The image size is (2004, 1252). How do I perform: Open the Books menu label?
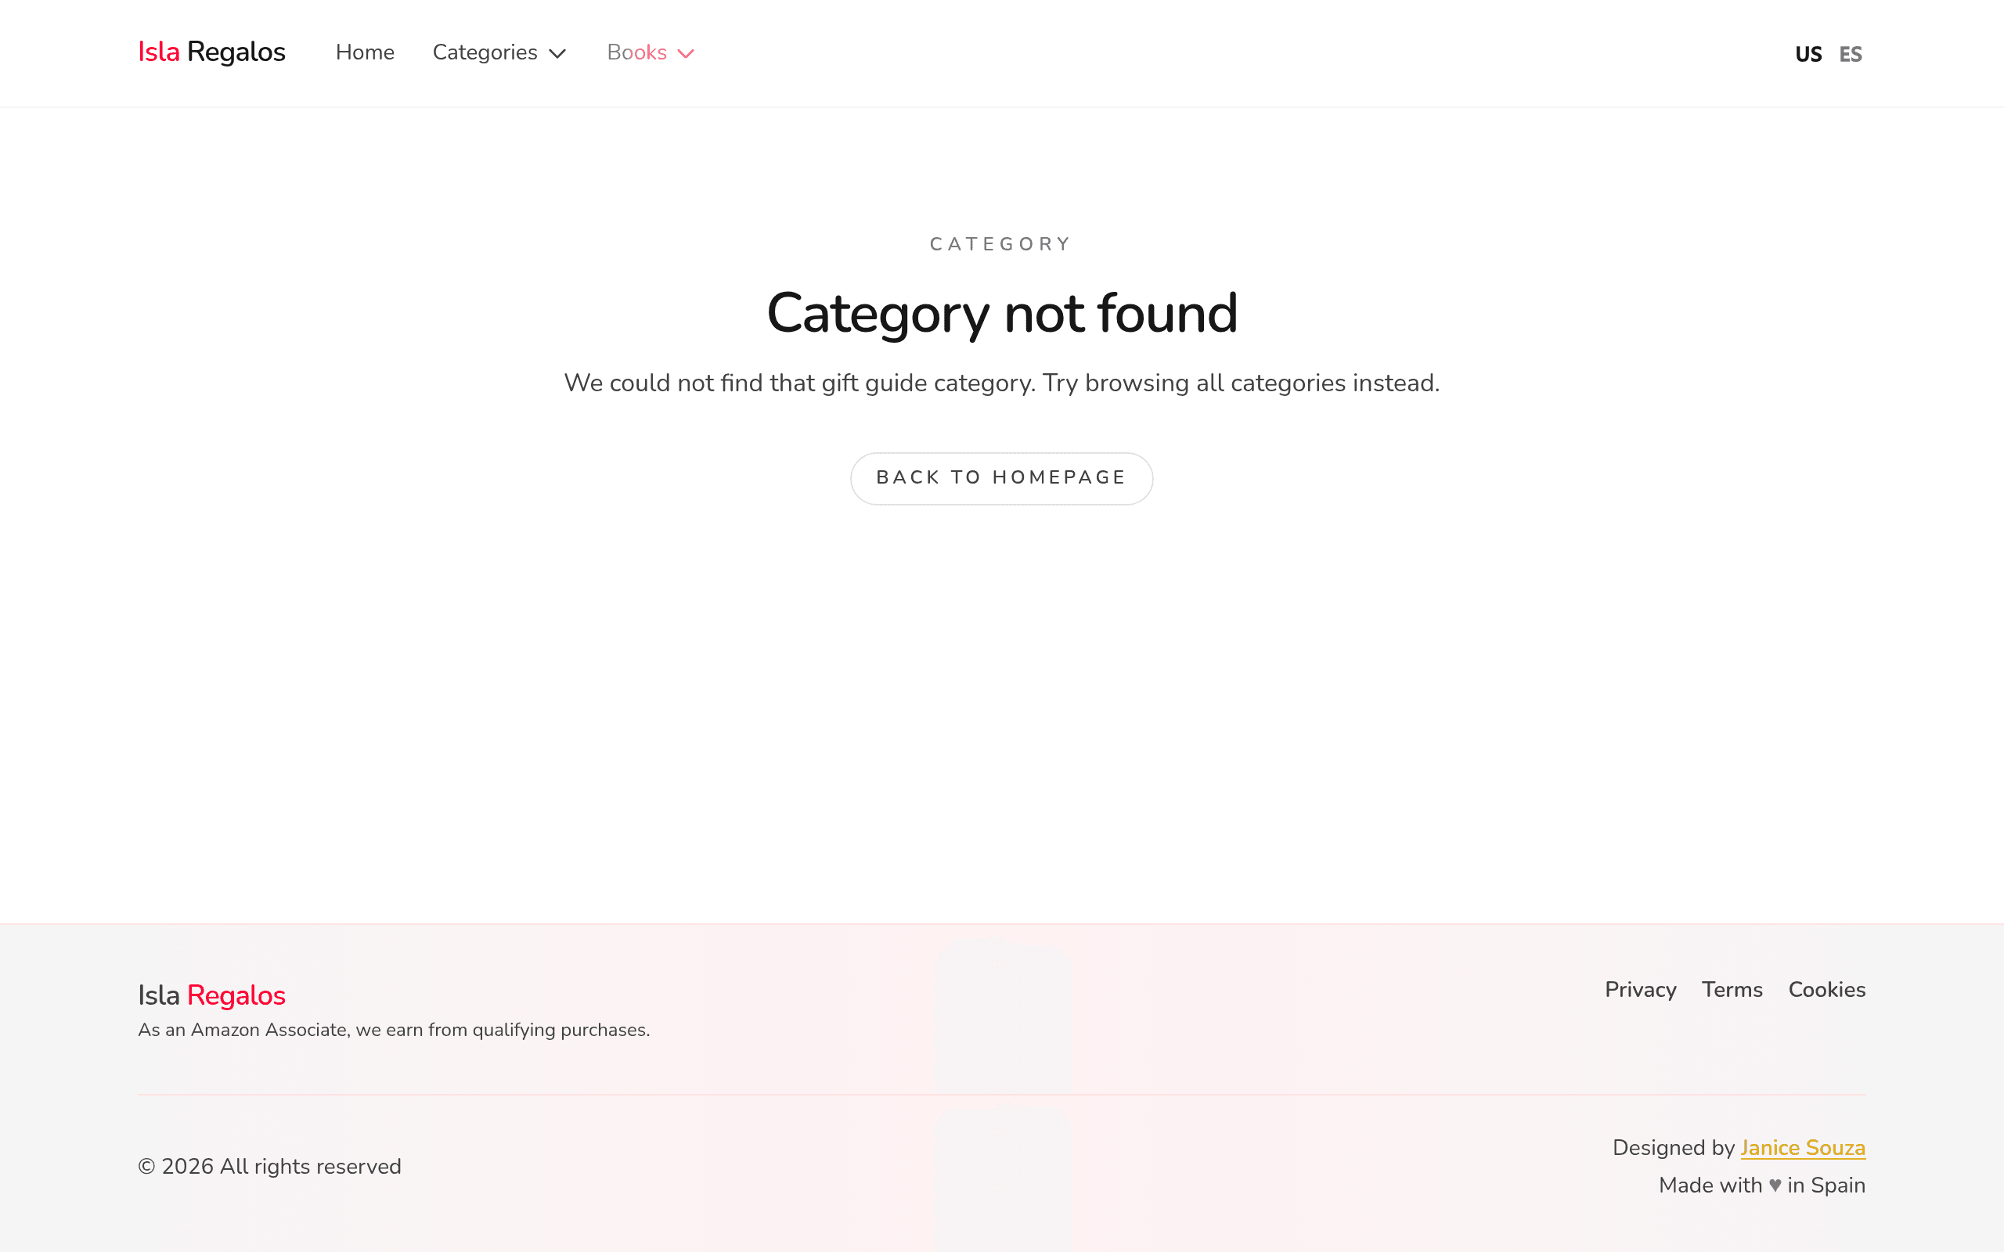pyautogui.click(x=636, y=52)
